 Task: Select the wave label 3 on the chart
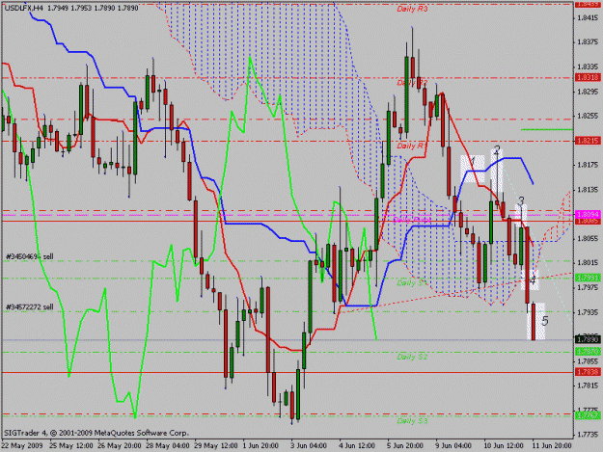pyautogui.click(x=521, y=200)
